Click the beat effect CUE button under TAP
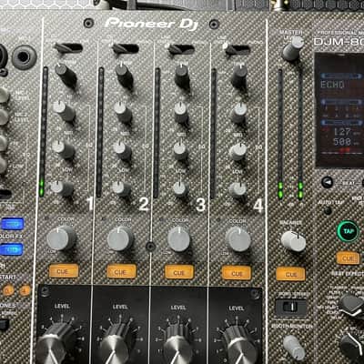The height and width of the screenshot is (364, 364). [x=349, y=258]
